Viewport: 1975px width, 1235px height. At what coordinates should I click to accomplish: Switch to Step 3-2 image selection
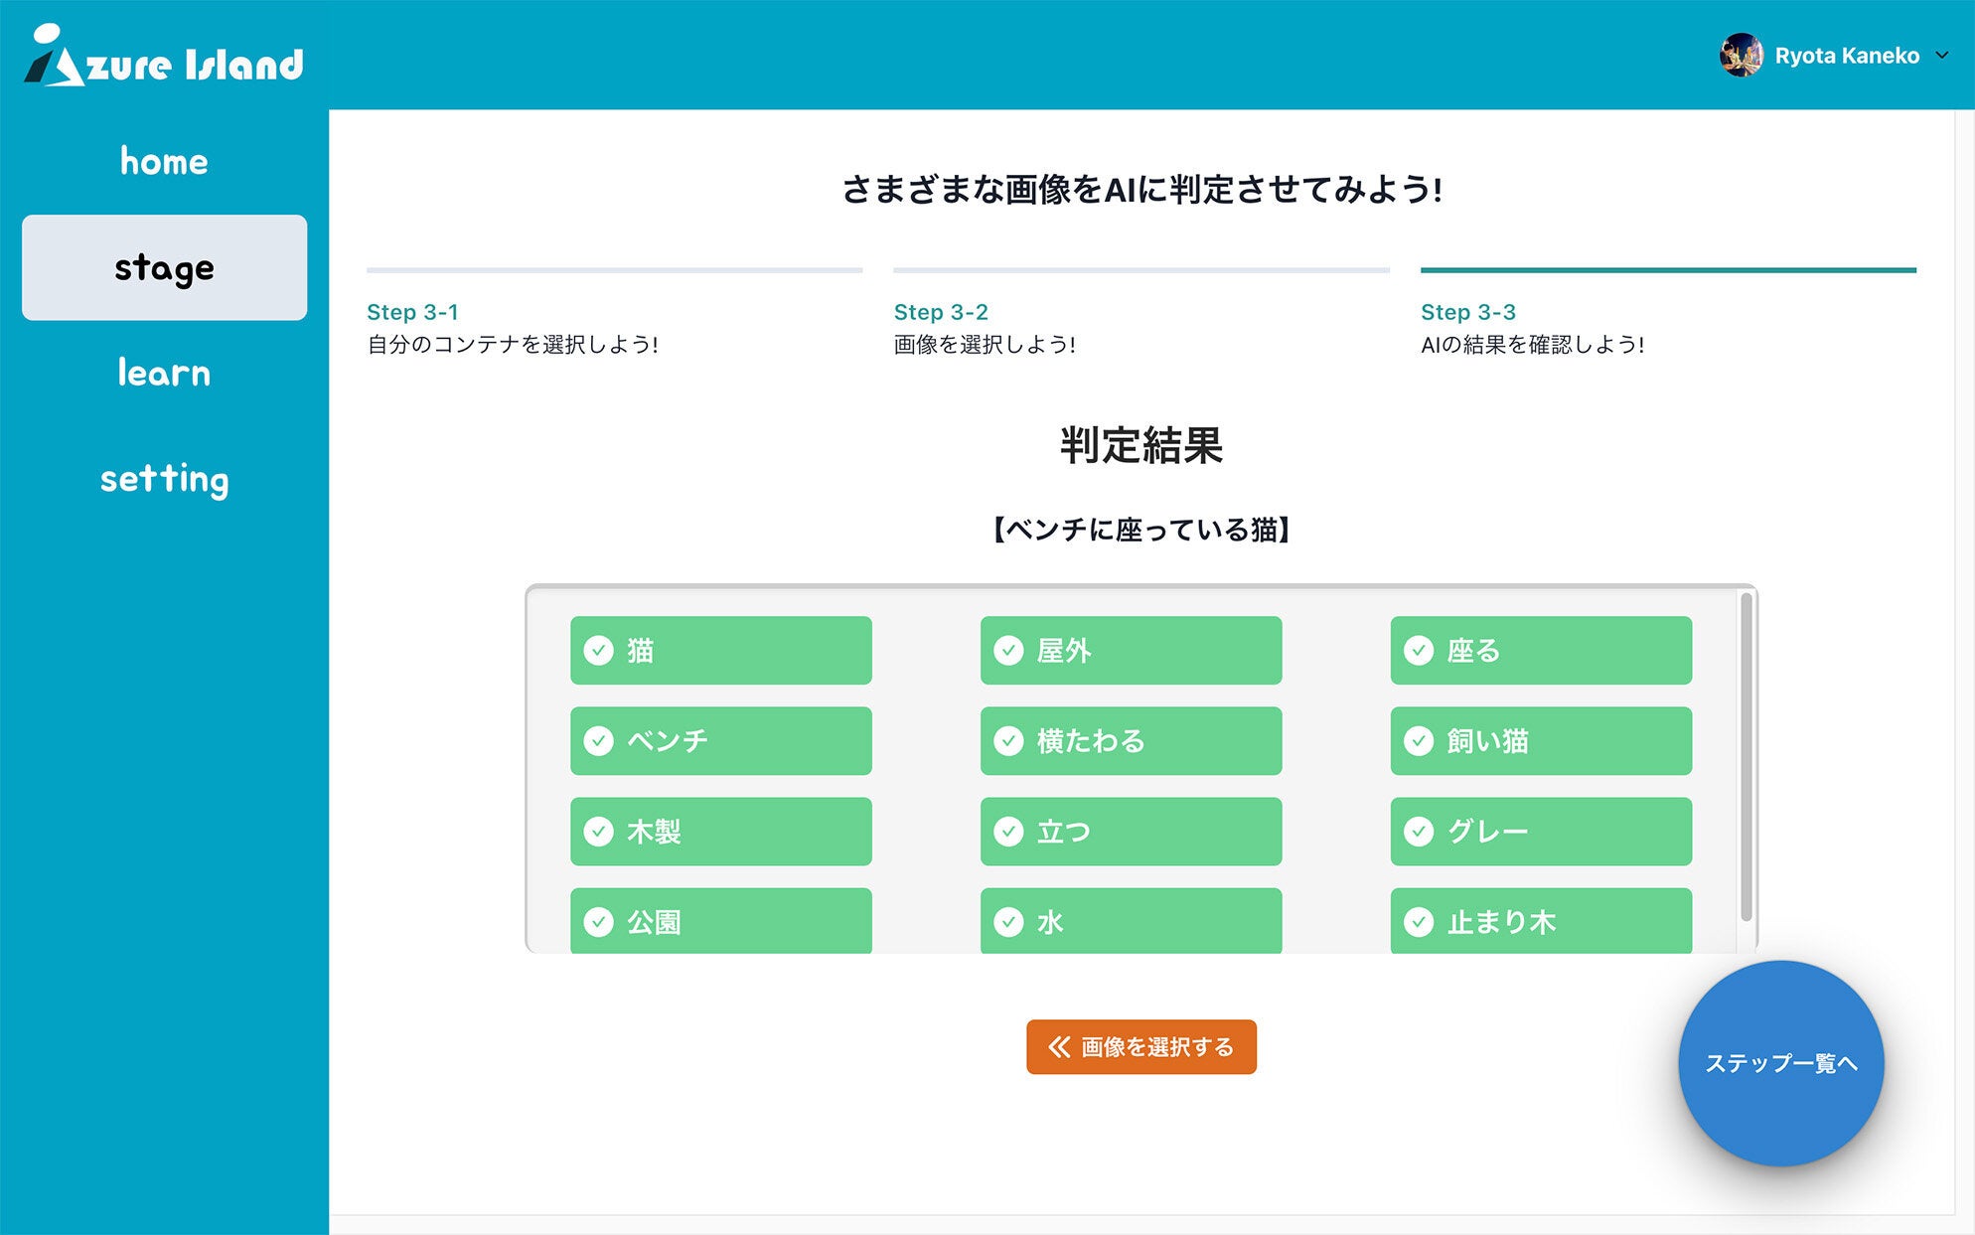(940, 312)
